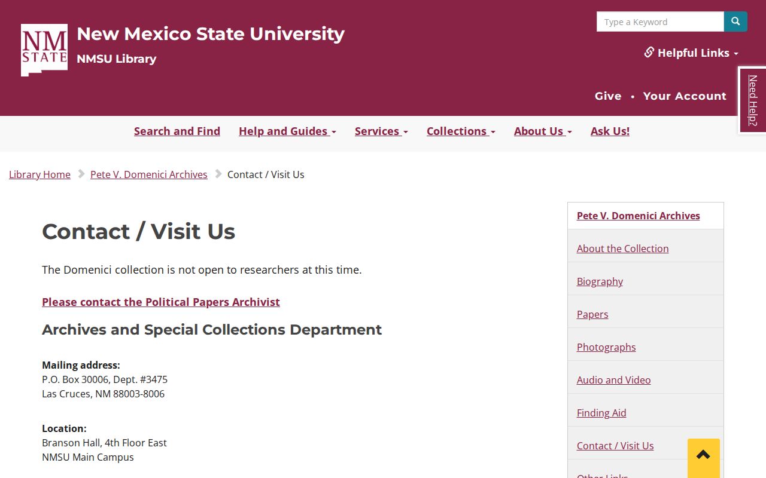766x478 pixels.
Task: Click the not open to researchers sentence
Action: [x=202, y=269]
